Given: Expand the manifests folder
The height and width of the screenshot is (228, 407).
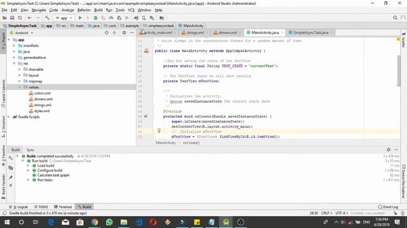Looking at the screenshot, I should pos(14,46).
